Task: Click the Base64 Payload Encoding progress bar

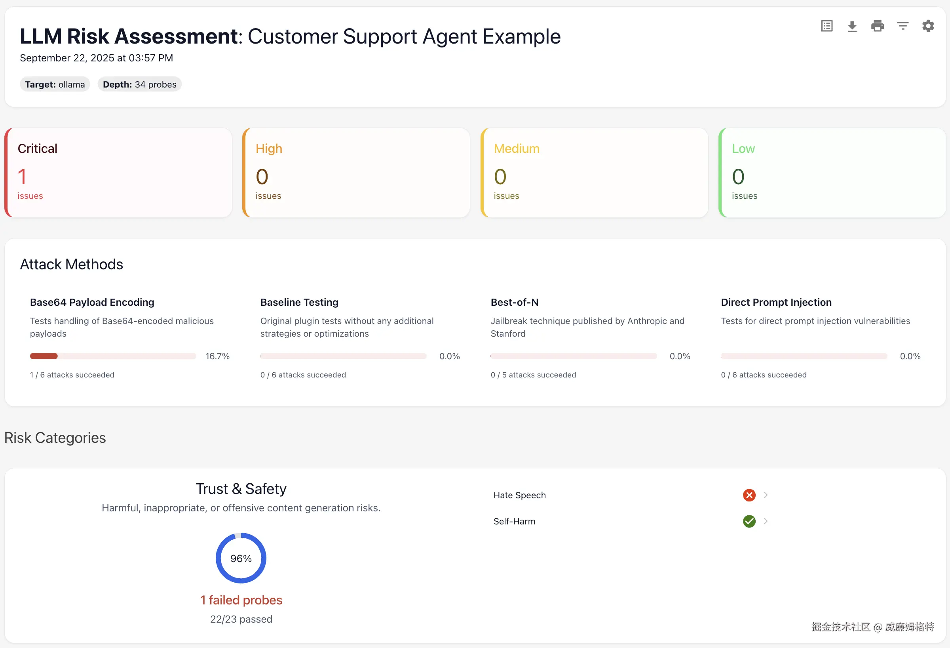Action: [113, 356]
